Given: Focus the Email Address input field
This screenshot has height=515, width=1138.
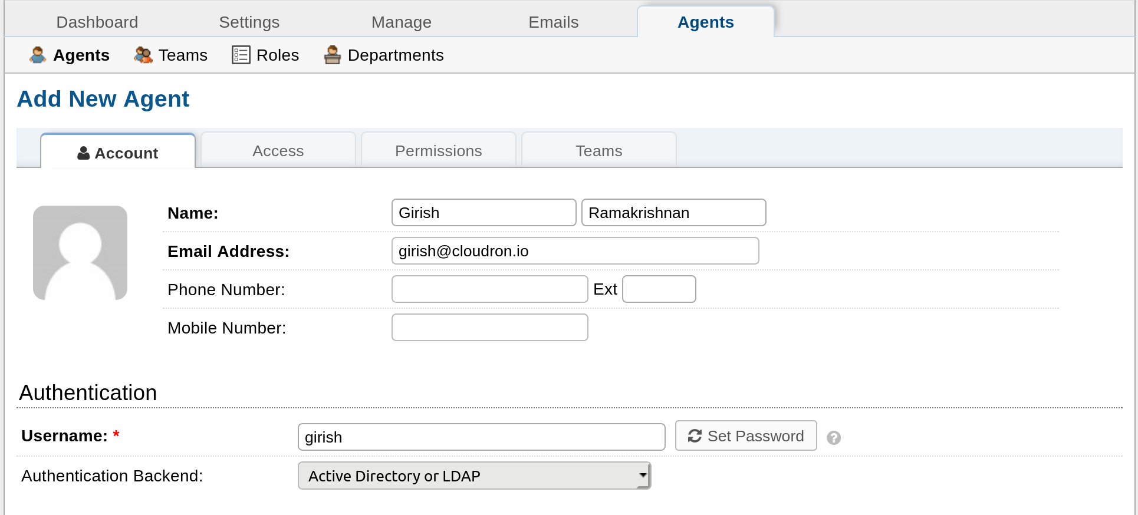Looking at the screenshot, I should 575,251.
